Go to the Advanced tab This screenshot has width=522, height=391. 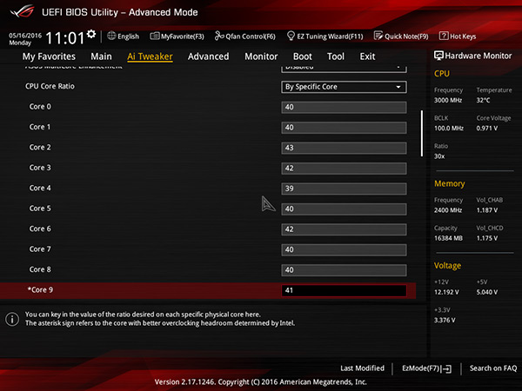click(209, 56)
